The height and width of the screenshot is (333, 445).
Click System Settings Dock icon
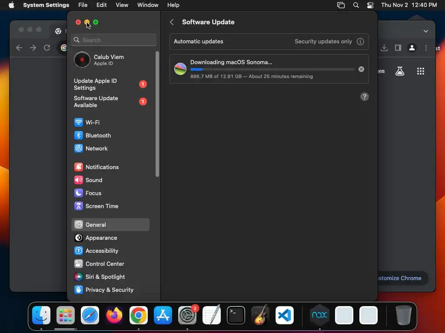pyautogui.click(x=187, y=315)
